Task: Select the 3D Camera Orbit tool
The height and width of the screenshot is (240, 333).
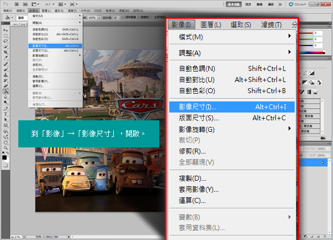Action: (x=6, y=137)
